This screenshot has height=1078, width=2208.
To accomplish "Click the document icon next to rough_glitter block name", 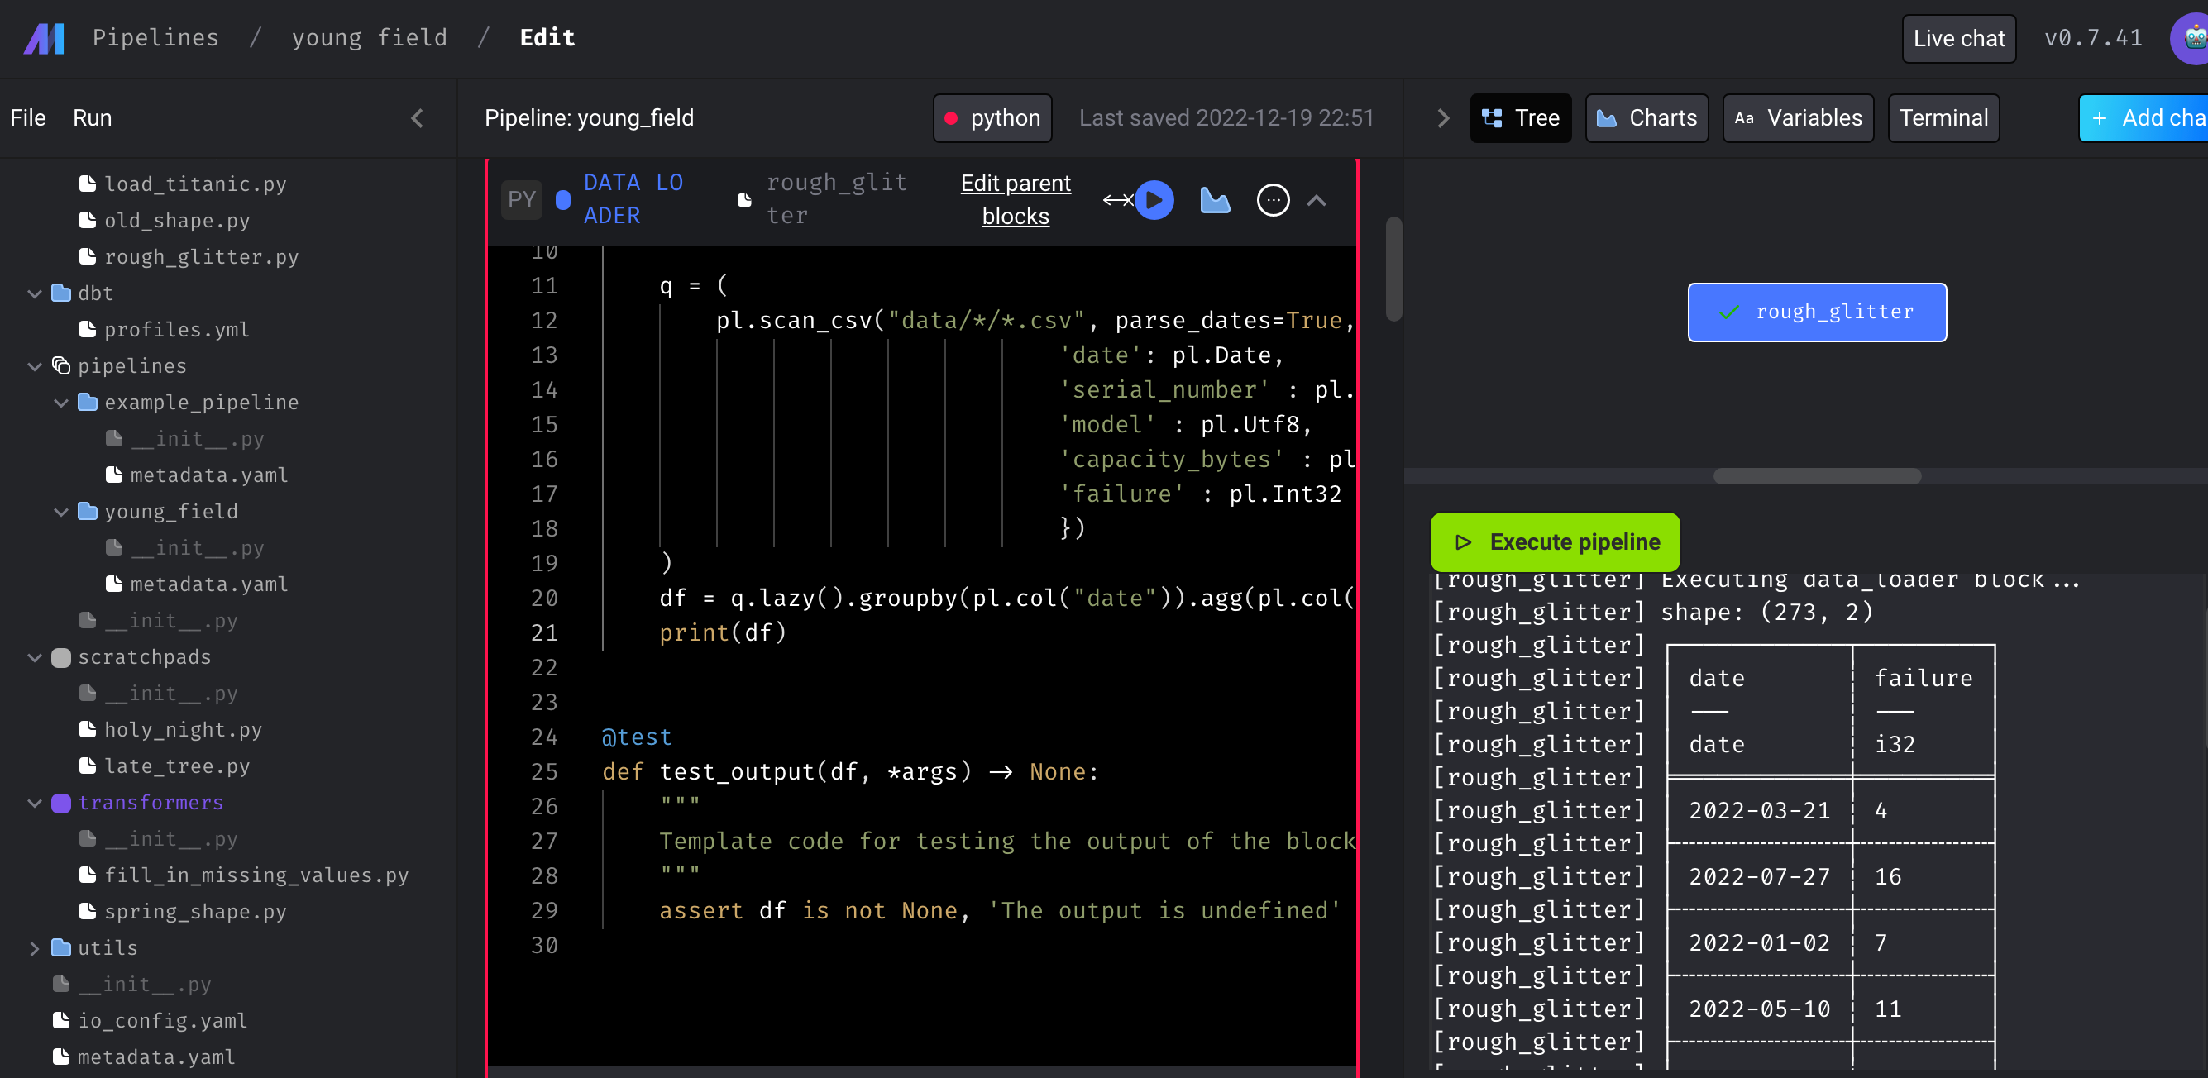I will click(743, 200).
